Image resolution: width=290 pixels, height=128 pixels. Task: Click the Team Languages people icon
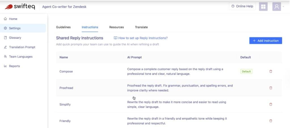click(x=5, y=57)
